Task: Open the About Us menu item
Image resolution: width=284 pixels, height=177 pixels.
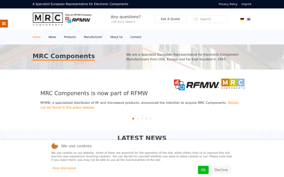Action: [x=116, y=37]
